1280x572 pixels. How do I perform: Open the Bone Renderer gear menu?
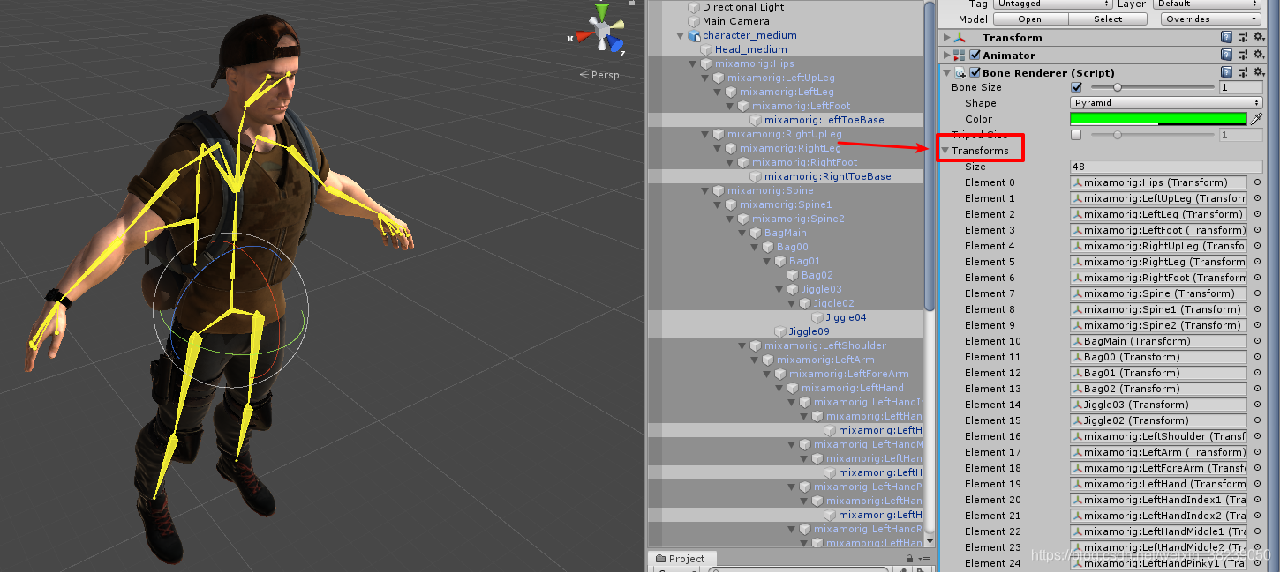(1258, 72)
